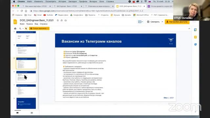210x118 pixels.
Task: Switch to 'QA Engineer. Basic | OTUS' tab
Action: click(67, 6)
